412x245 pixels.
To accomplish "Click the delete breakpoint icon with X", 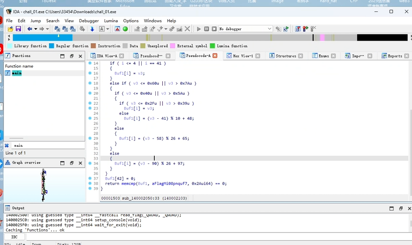I will [x=313, y=28].
